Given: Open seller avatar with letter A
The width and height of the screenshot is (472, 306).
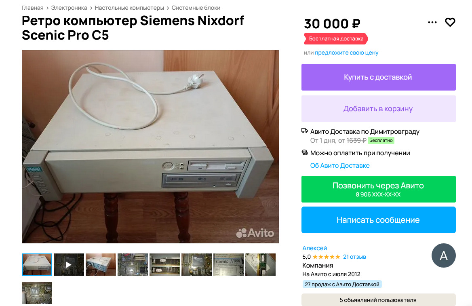Looking at the screenshot, I should [443, 255].
